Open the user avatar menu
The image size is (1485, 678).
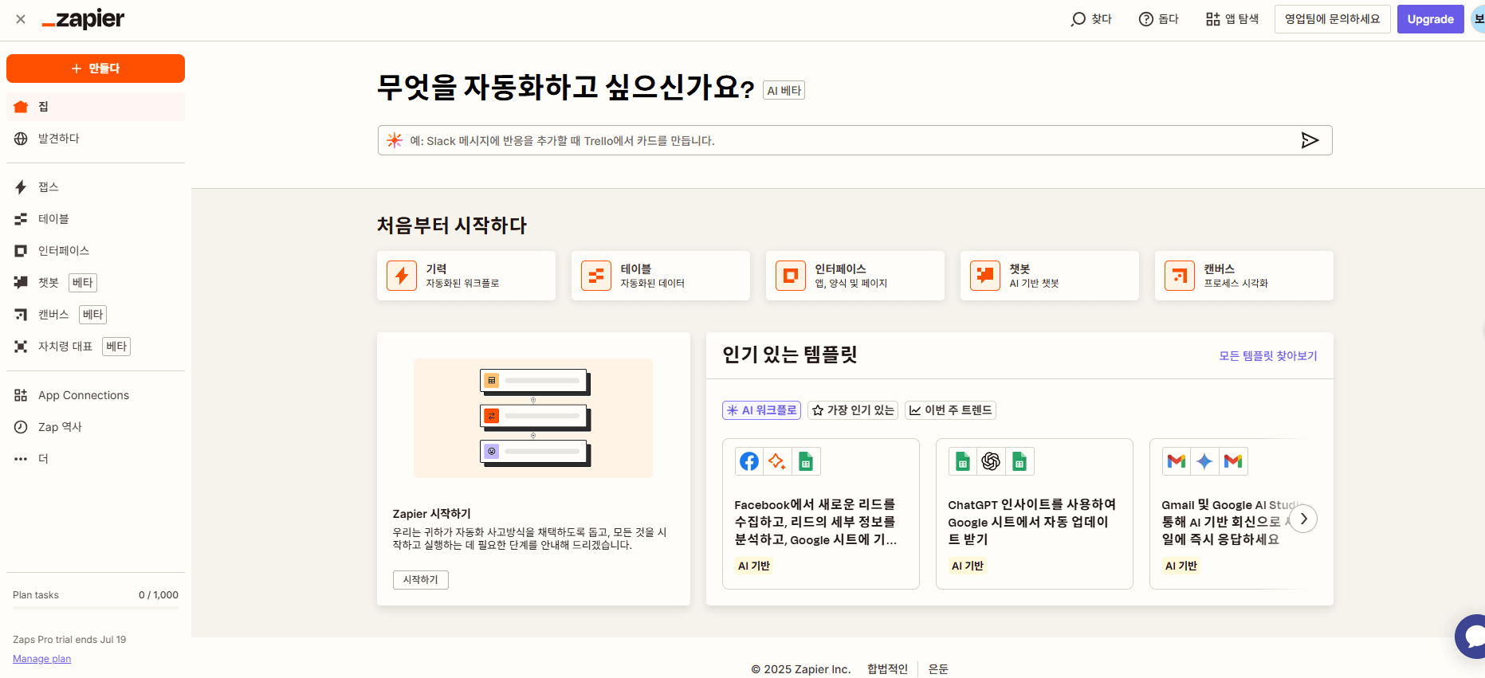pos(1478,19)
